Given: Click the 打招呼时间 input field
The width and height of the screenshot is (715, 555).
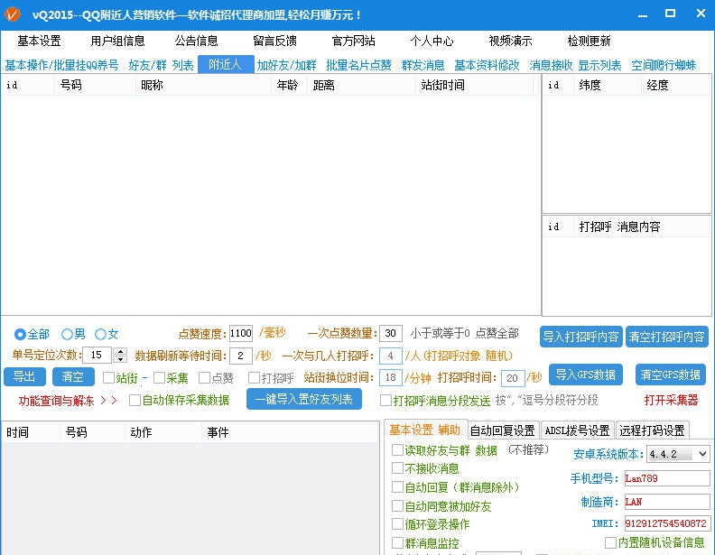Looking at the screenshot, I should pos(513,378).
